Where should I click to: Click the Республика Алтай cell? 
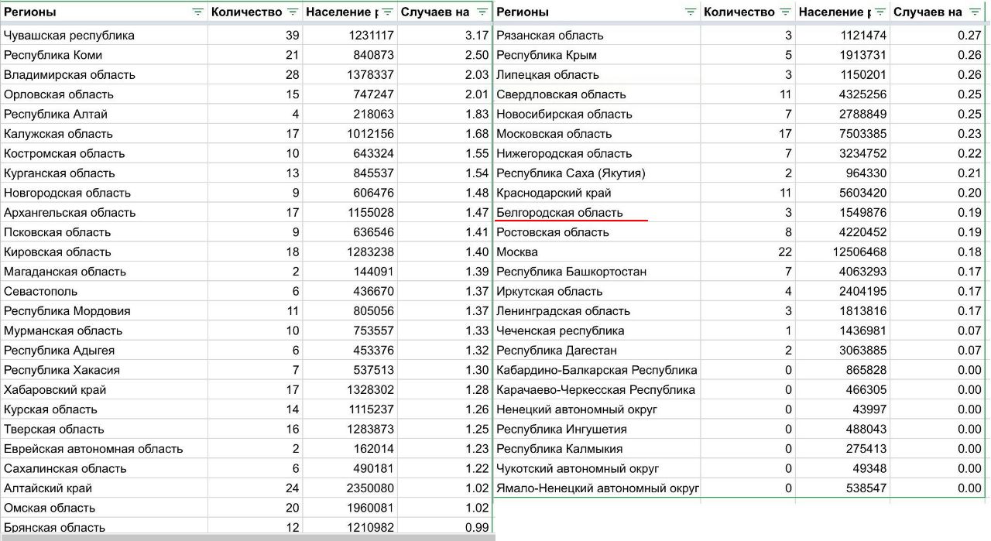pos(104,114)
